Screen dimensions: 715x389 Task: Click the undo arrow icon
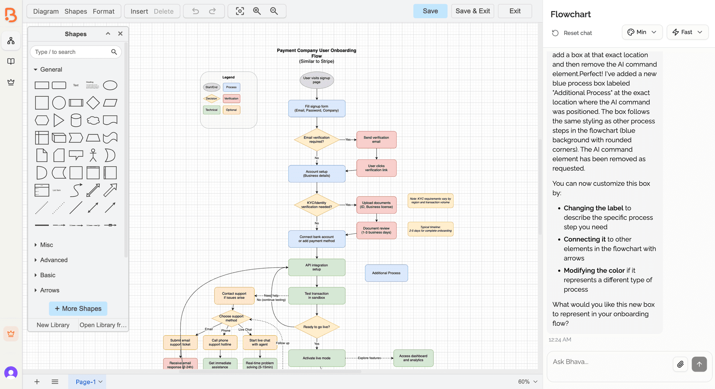[196, 11]
